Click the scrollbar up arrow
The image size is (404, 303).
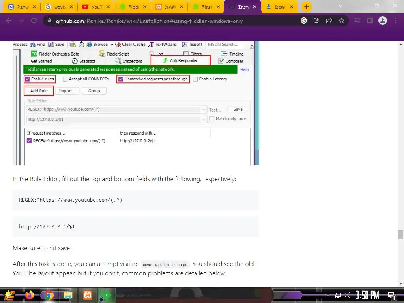401,45
